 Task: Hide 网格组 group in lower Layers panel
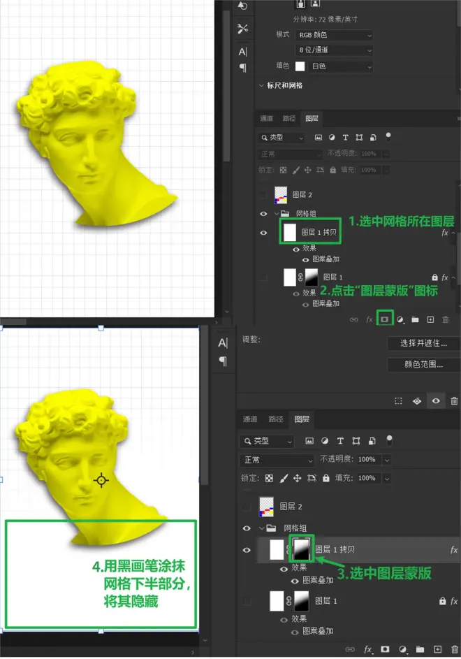247,528
